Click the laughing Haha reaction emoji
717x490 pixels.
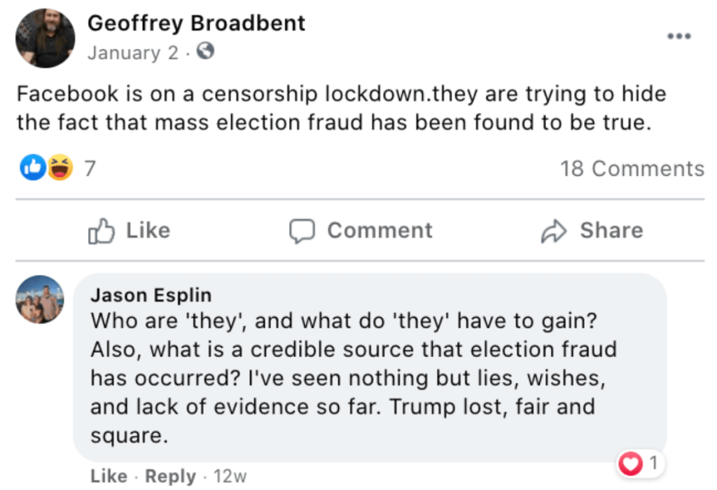[x=60, y=168]
